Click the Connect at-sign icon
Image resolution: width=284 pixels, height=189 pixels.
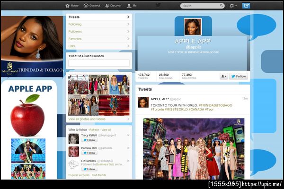(86, 6)
